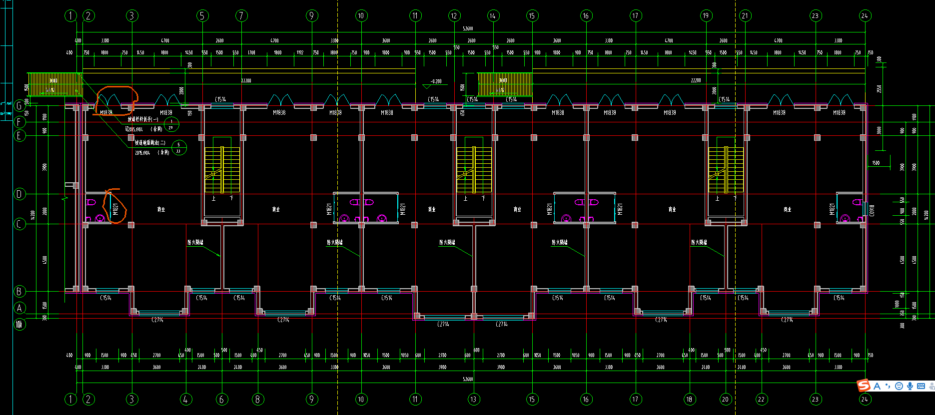Select axis bubble 22 in bottom row
The image size is (935, 415).
point(761,399)
